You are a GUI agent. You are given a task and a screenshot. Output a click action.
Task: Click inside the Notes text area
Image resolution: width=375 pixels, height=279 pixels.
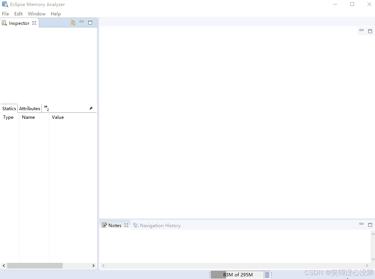[235, 246]
